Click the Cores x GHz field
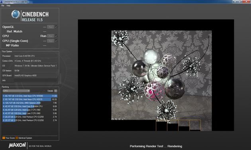 [x=35, y=61]
